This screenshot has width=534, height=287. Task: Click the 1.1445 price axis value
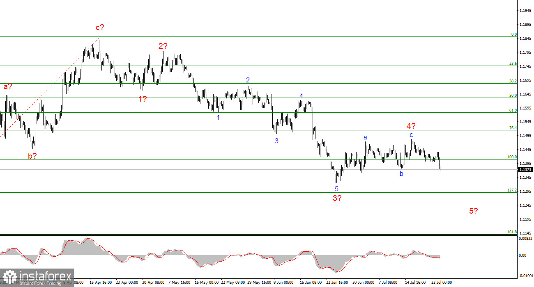coord(525,150)
